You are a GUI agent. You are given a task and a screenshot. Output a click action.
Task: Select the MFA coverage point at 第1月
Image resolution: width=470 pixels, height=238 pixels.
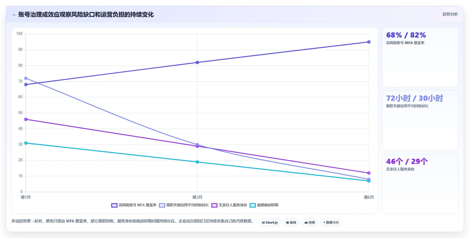tap(26, 85)
